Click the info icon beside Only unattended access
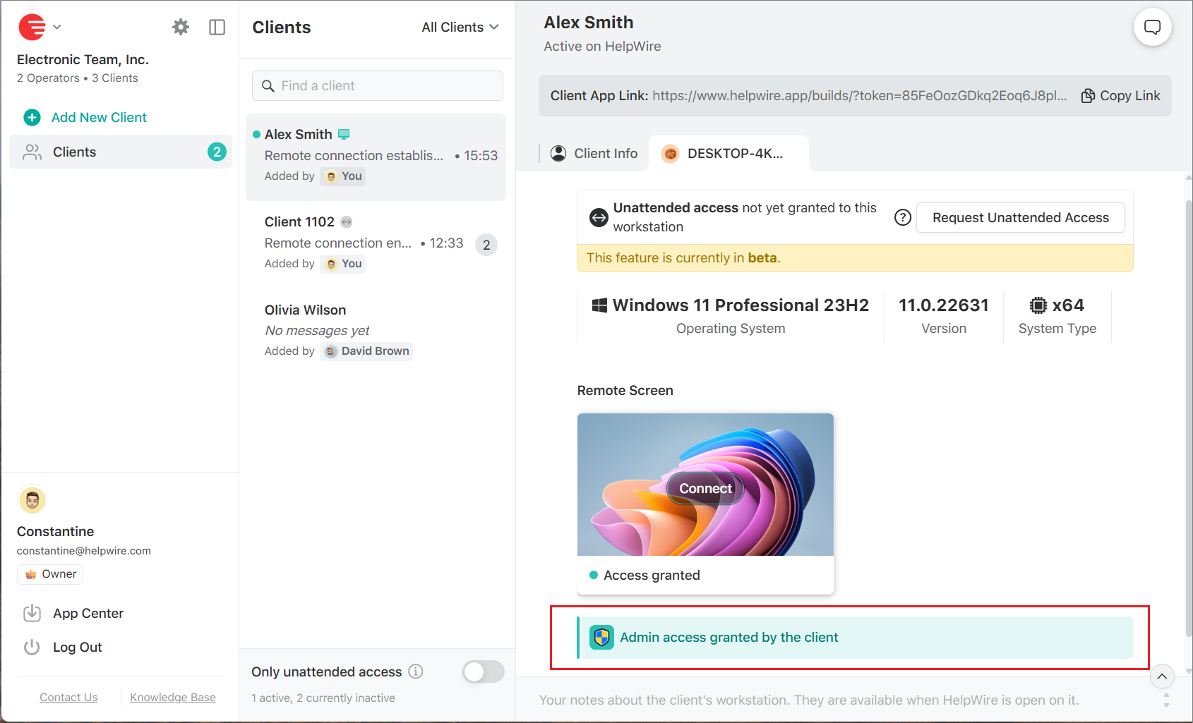Image resolution: width=1193 pixels, height=723 pixels. pos(416,672)
